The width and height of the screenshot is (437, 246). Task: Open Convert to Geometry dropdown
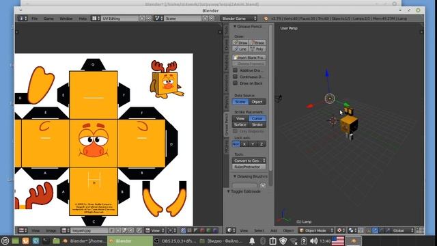[x=249, y=161]
